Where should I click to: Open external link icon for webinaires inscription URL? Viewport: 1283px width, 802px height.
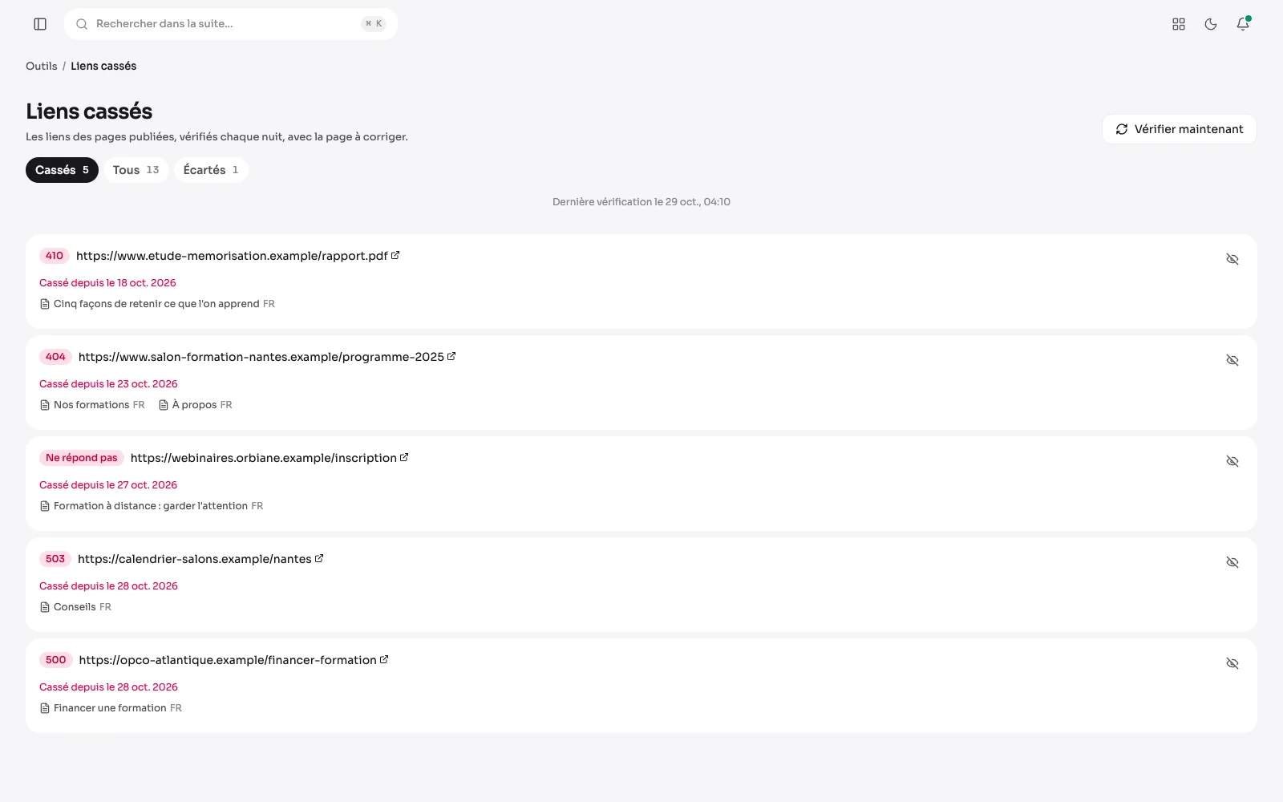tap(404, 457)
